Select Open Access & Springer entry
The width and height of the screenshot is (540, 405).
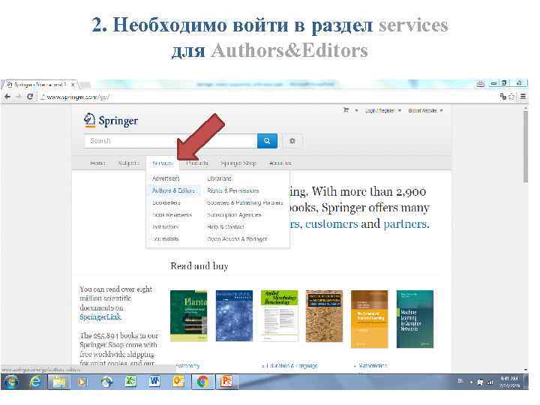point(237,238)
